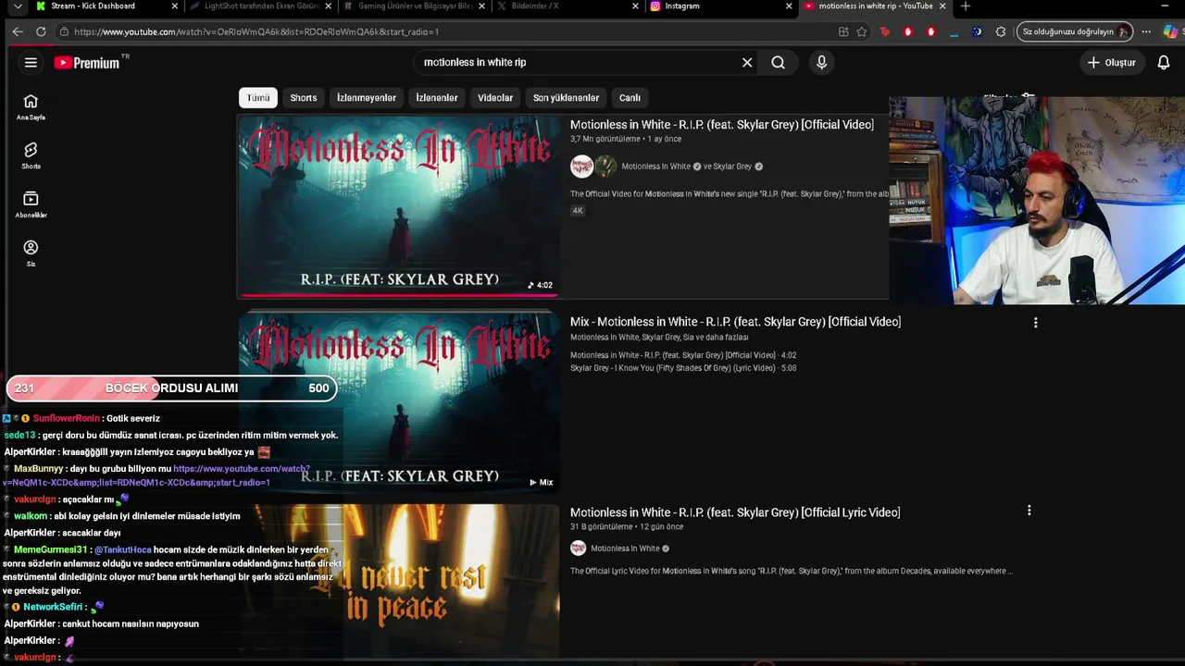Open the three-dot menu for the Mix result
The image size is (1185, 666).
point(1035,323)
